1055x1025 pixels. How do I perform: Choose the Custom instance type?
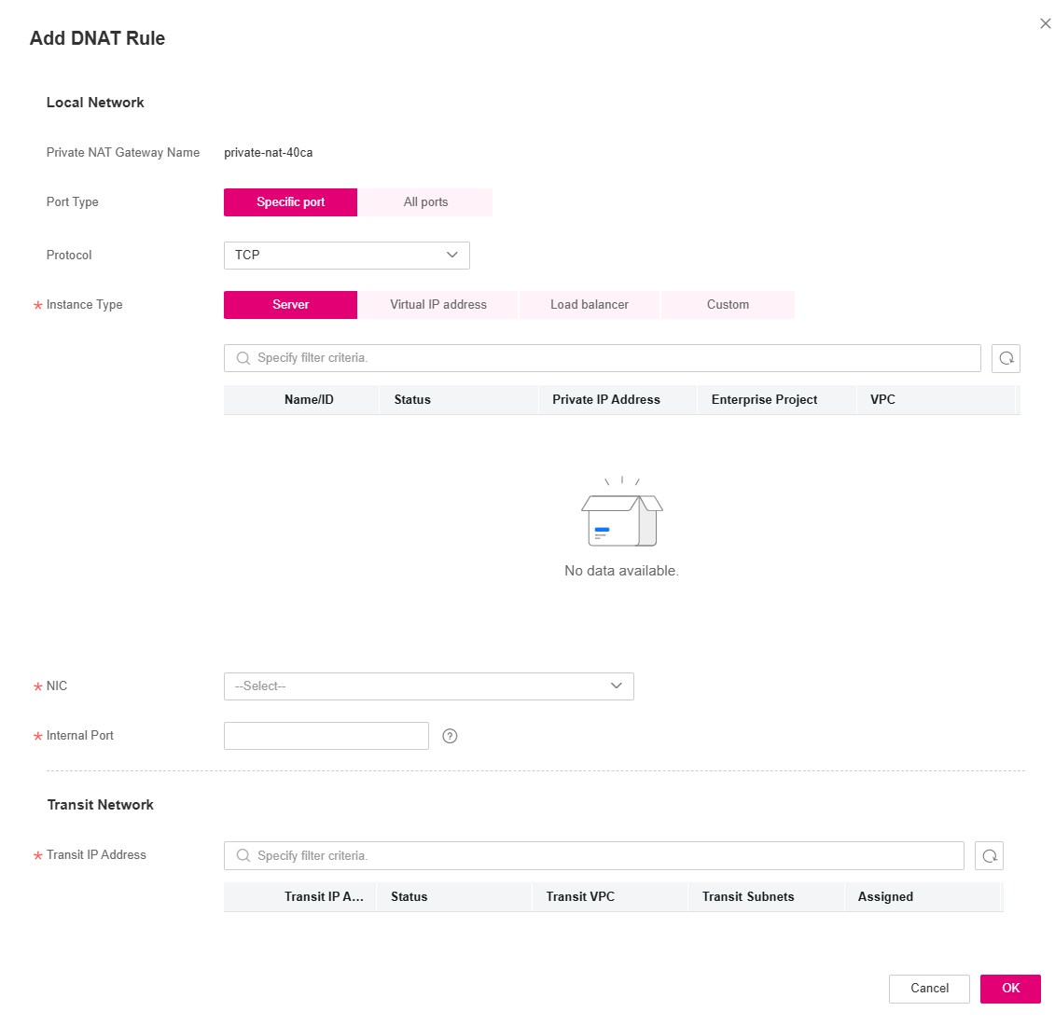click(x=728, y=305)
